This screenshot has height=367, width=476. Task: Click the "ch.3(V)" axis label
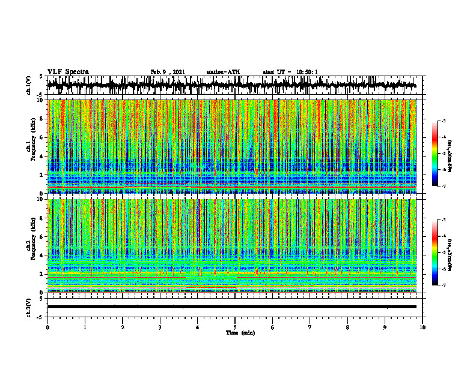(29, 308)
